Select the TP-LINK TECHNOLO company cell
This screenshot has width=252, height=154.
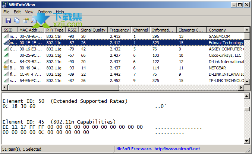click(x=226, y=81)
